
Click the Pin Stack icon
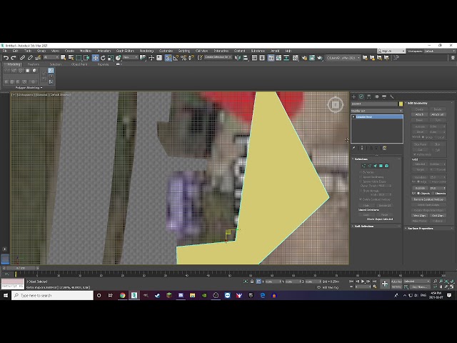click(x=353, y=148)
